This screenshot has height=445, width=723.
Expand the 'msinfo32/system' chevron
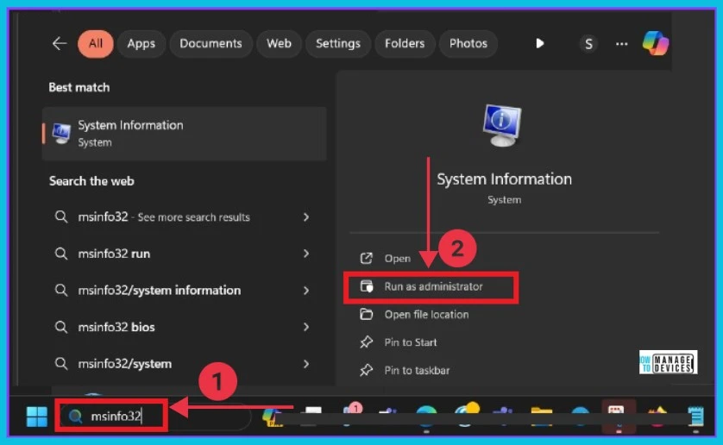[306, 364]
